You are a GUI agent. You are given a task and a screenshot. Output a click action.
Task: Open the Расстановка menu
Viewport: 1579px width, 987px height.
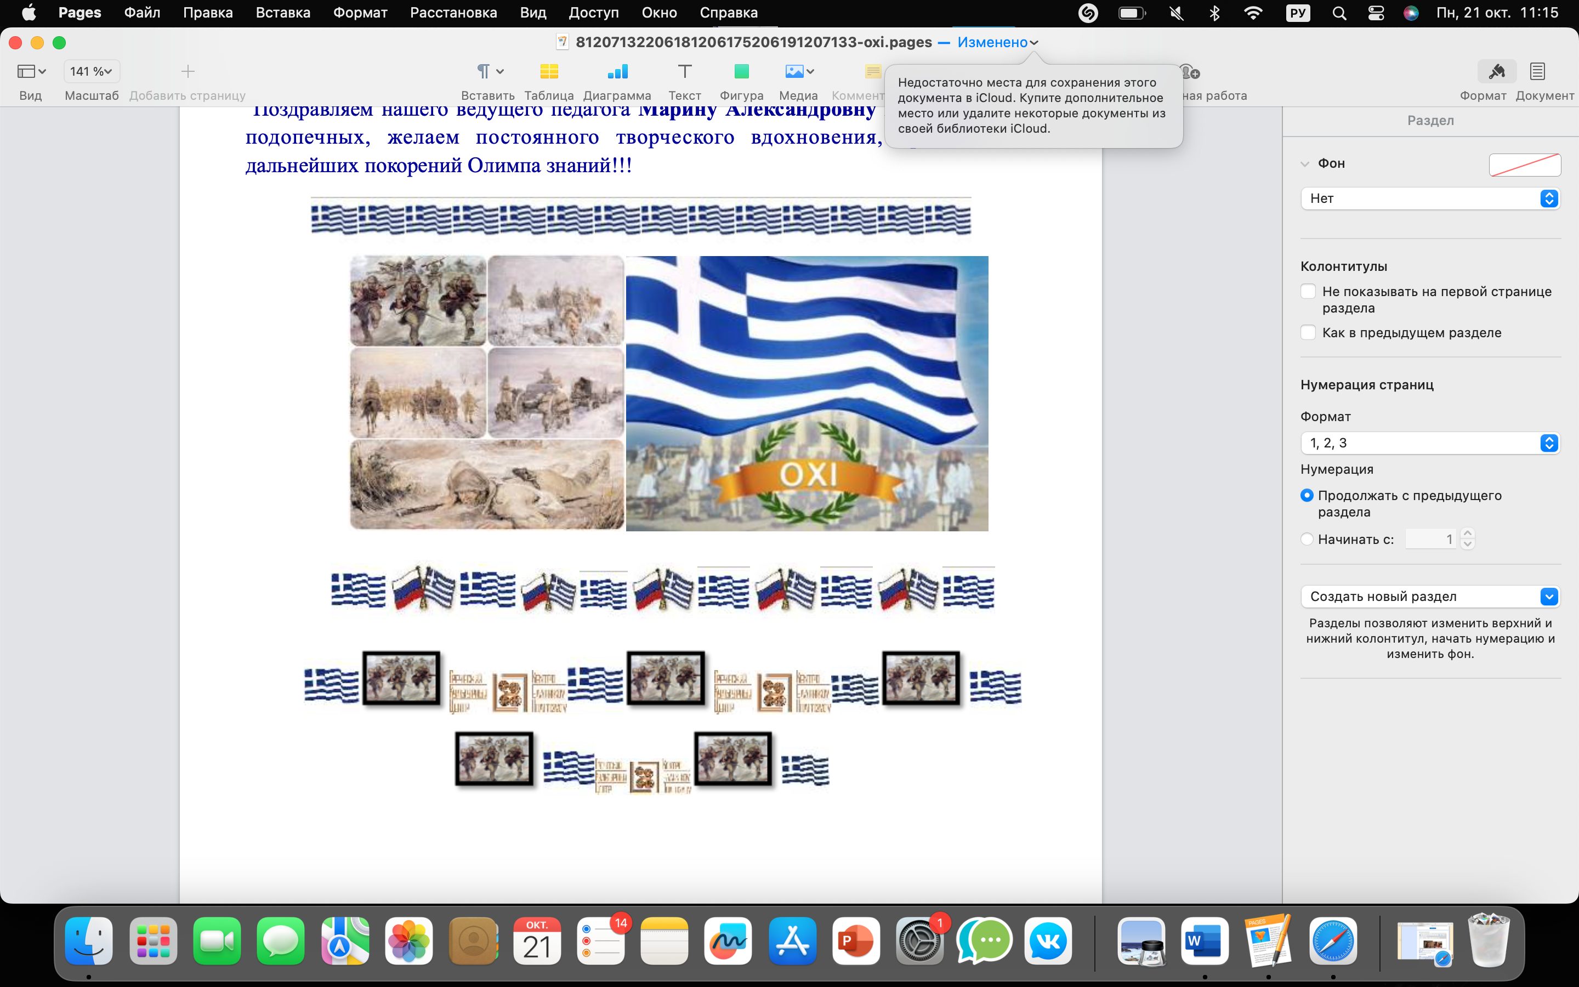pyautogui.click(x=453, y=13)
